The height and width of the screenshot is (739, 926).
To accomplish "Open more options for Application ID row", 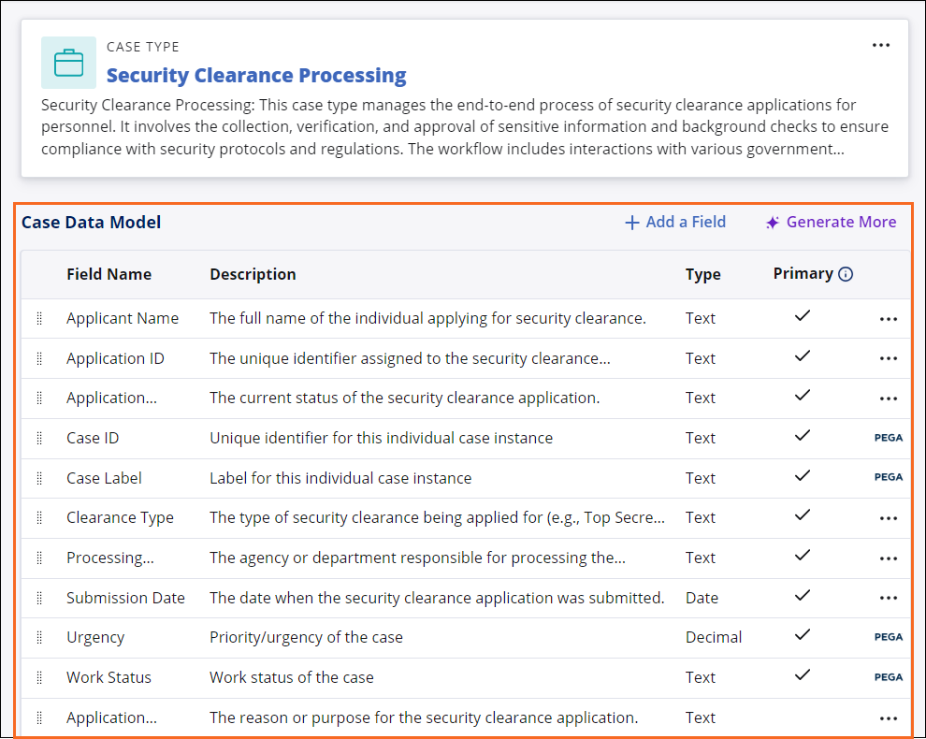I will click(888, 358).
